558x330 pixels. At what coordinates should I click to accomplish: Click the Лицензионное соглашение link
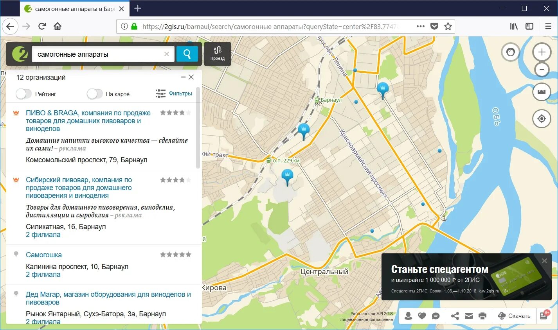[x=366, y=319]
